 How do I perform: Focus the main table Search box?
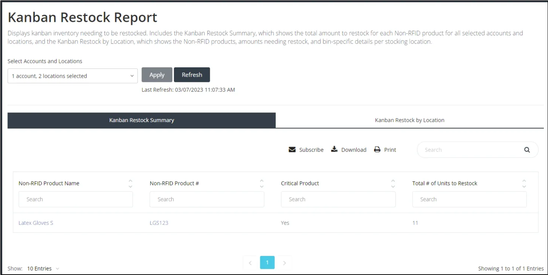point(477,150)
